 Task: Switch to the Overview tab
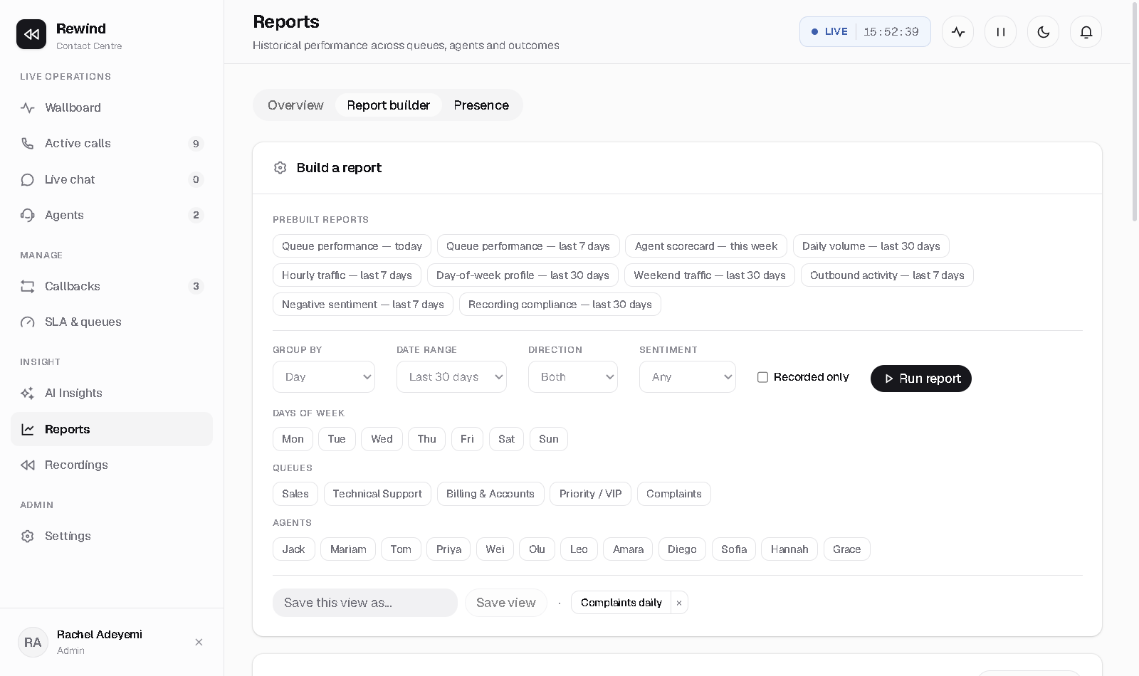tap(295, 105)
